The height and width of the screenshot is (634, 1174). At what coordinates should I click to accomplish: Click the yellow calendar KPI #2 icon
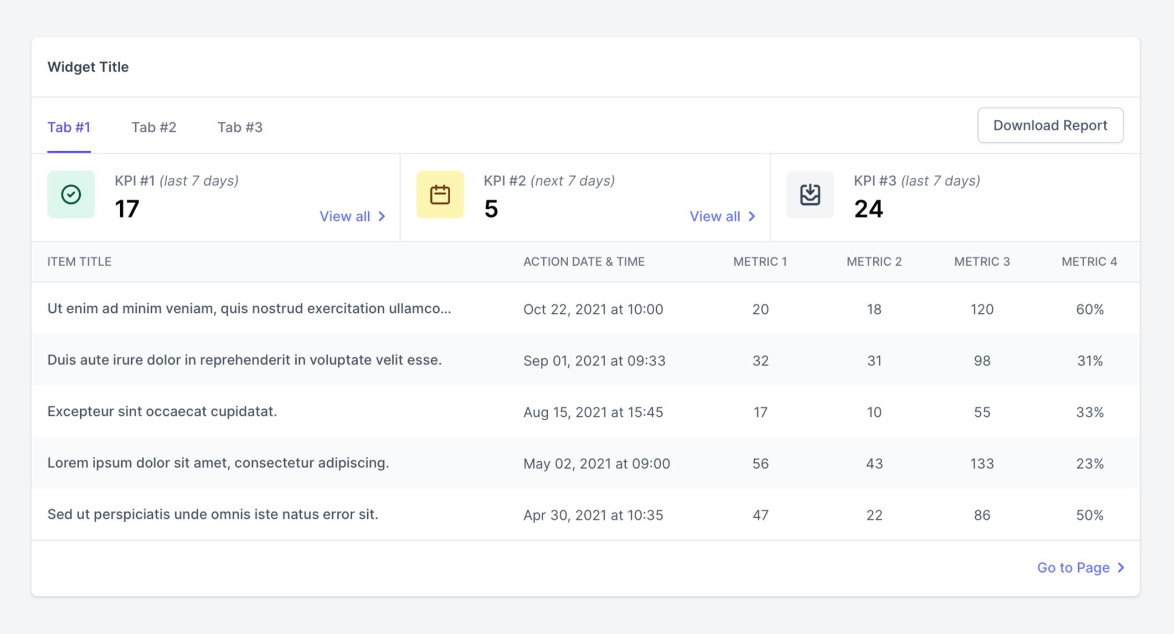coord(440,194)
